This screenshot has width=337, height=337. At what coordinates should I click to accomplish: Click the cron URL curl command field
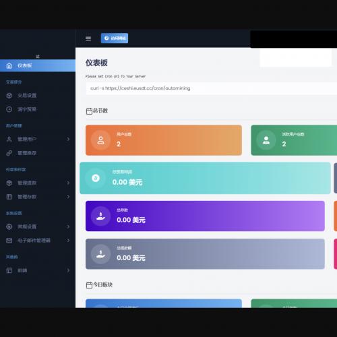click(x=211, y=88)
